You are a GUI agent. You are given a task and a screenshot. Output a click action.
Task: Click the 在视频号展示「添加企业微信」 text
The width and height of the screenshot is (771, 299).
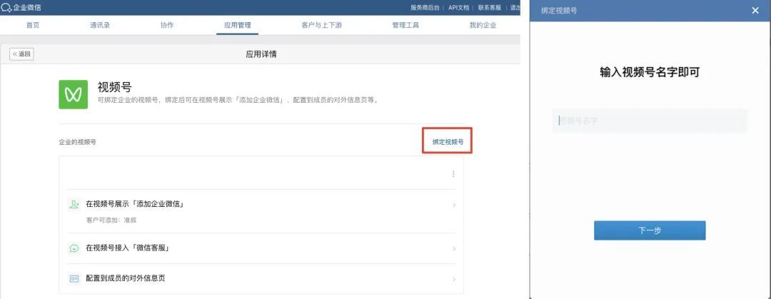click(x=135, y=204)
